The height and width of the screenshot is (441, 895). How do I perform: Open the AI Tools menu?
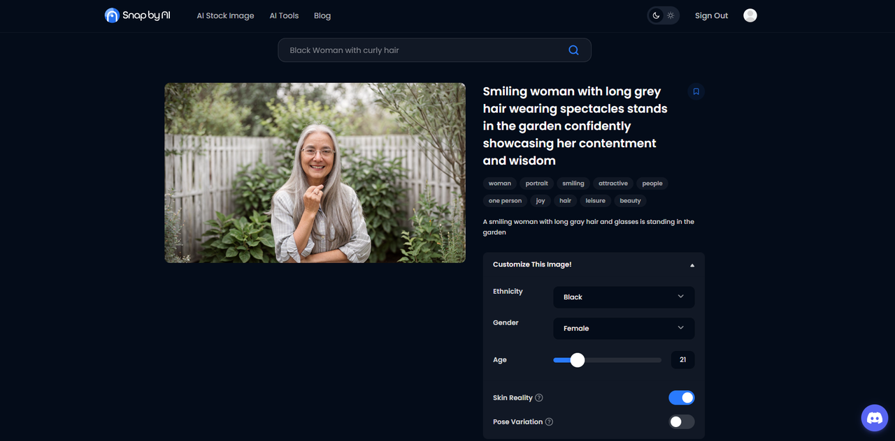[284, 15]
